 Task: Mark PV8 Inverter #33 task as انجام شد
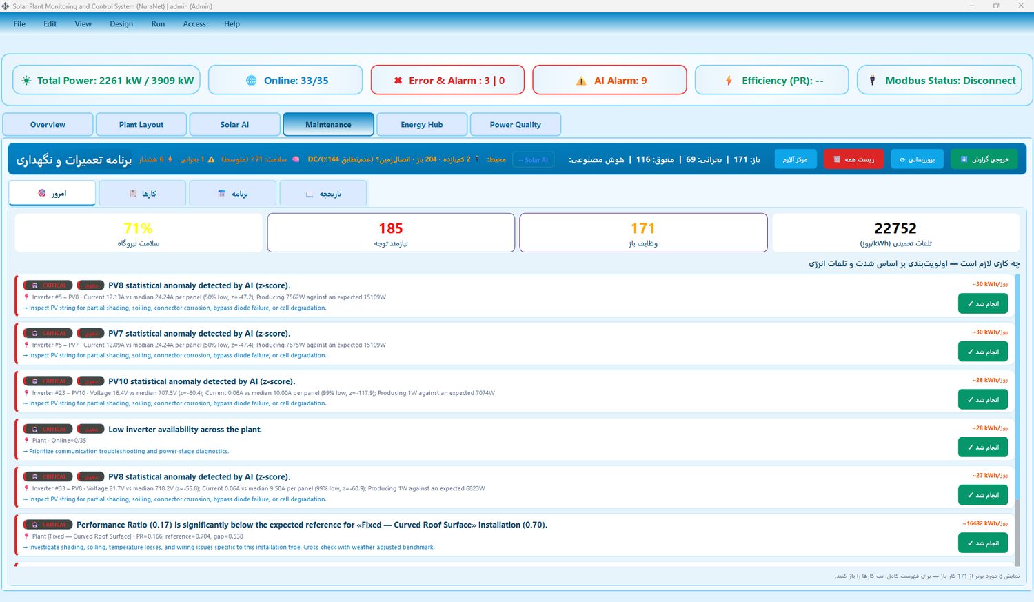[983, 495]
